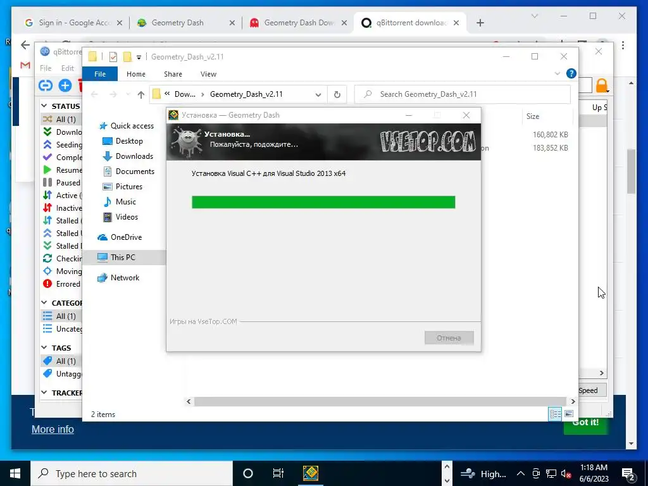Switch to details view icon in Explorer

point(555,414)
